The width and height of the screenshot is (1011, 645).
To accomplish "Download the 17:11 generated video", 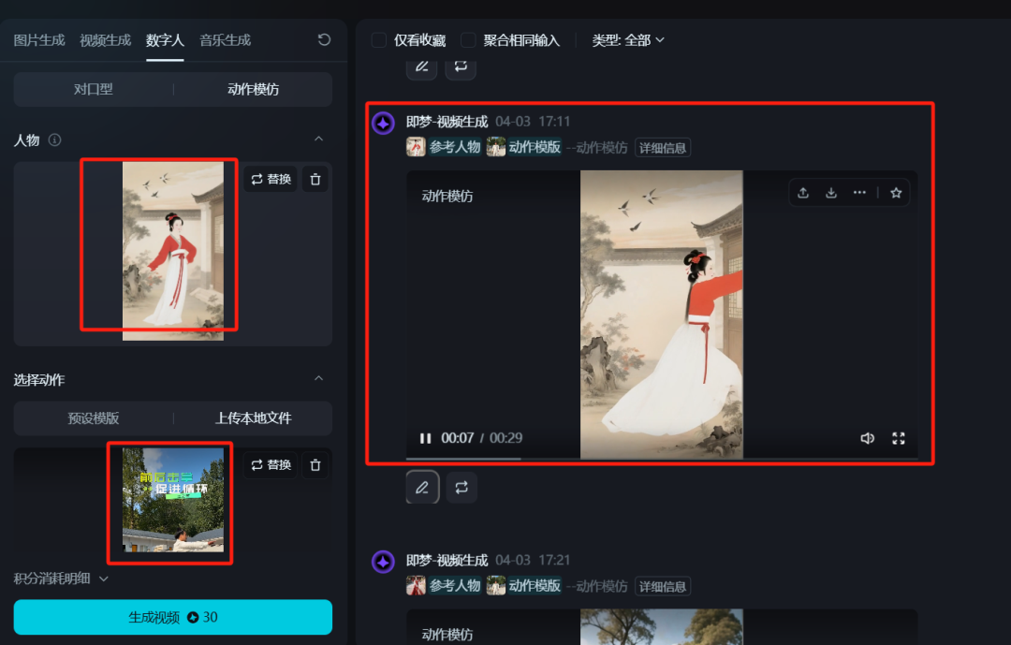I will [831, 193].
